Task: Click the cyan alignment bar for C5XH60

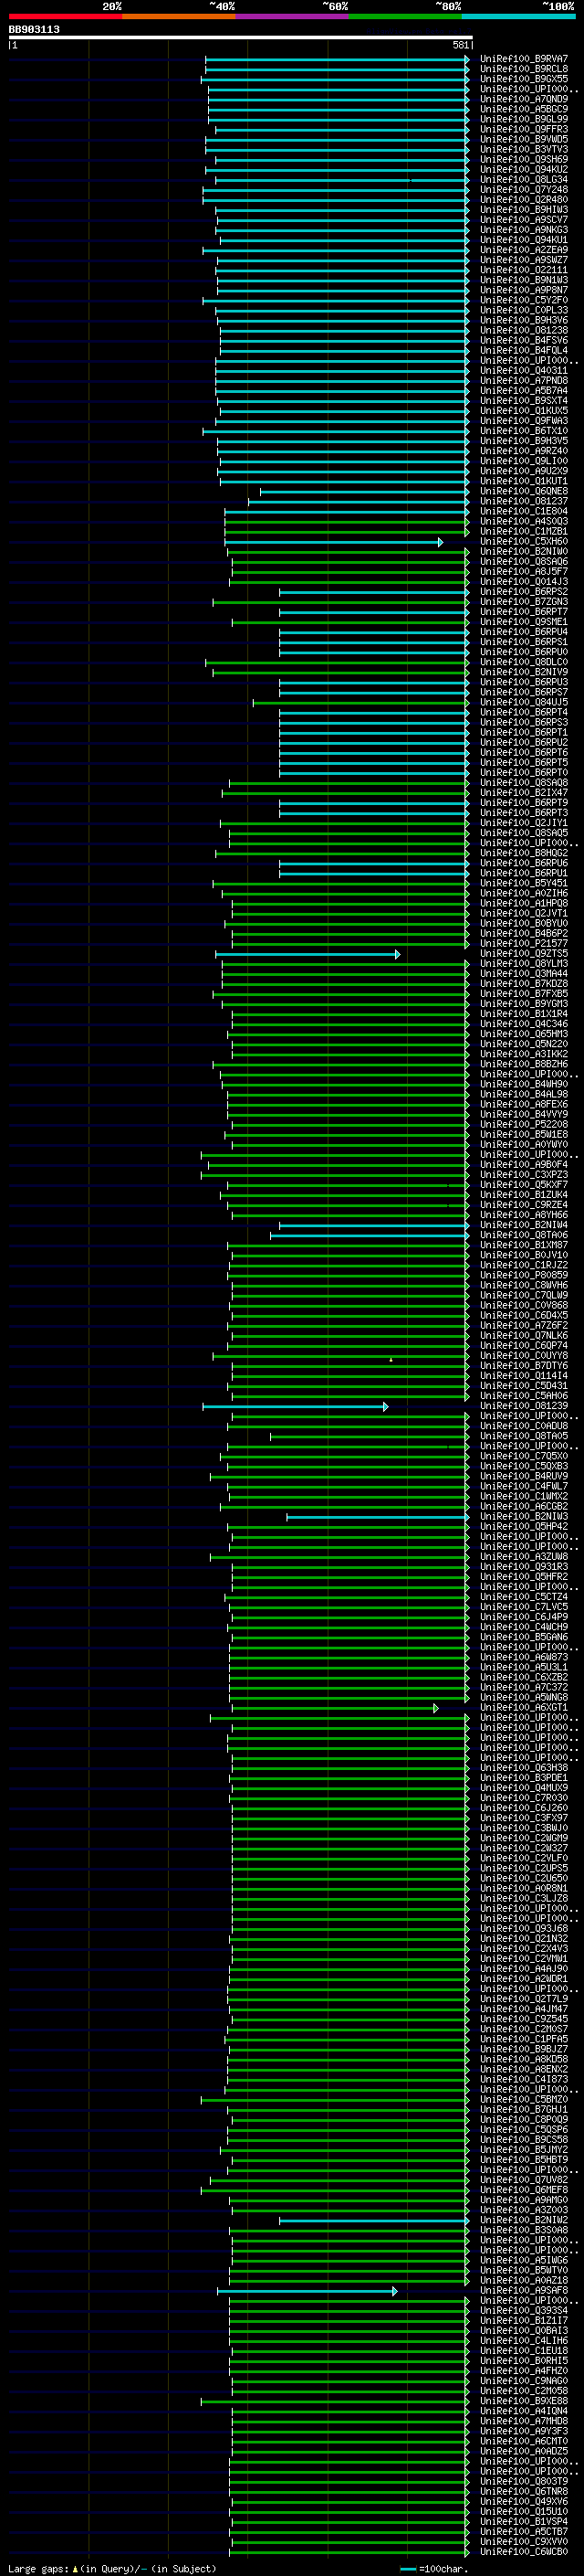Action: click(333, 542)
